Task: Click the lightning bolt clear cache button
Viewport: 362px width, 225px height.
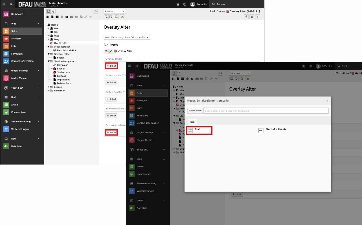Action: pyautogui.click(x=246, y=17)
